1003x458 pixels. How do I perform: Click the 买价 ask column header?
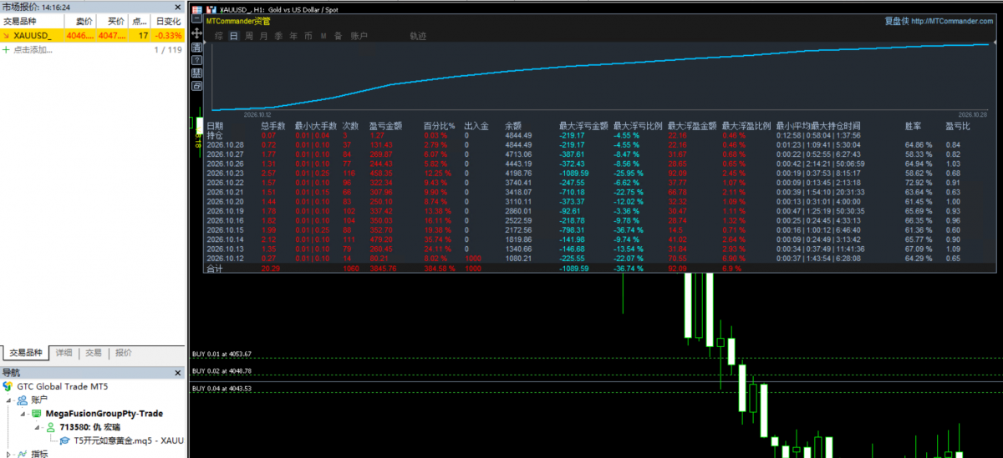pos(113,20)
